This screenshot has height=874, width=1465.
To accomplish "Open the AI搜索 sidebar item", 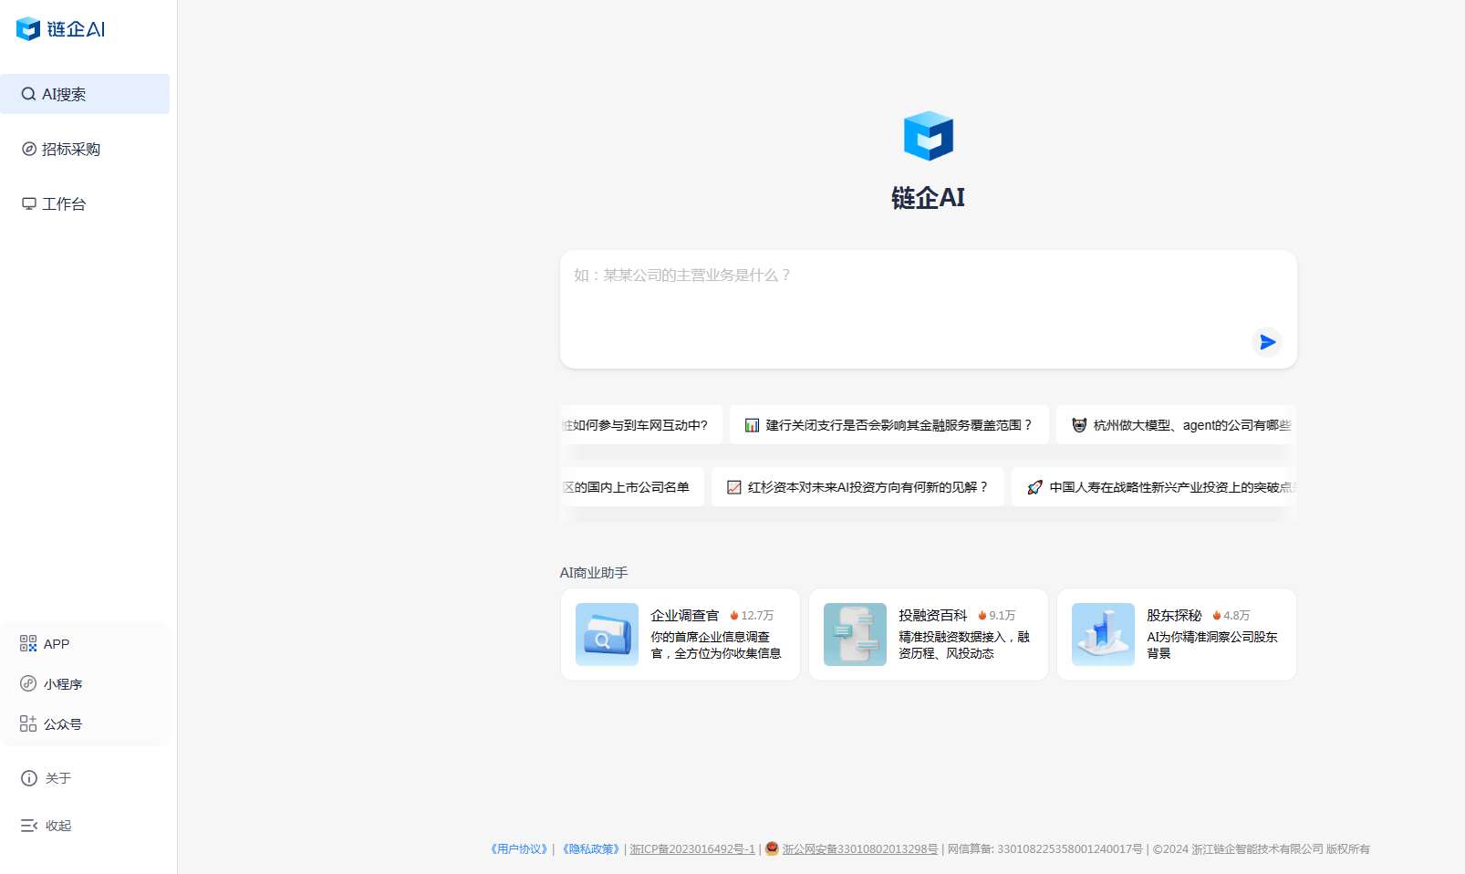I will (x=85, y=94).
